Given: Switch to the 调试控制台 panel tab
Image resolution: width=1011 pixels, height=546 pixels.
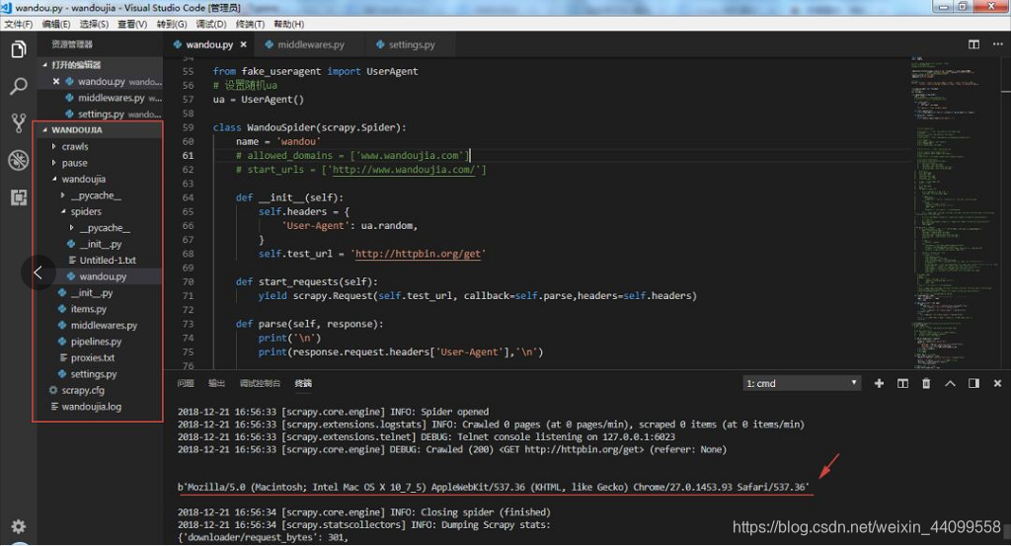Looking at the screenshot, I should [260, 383].
